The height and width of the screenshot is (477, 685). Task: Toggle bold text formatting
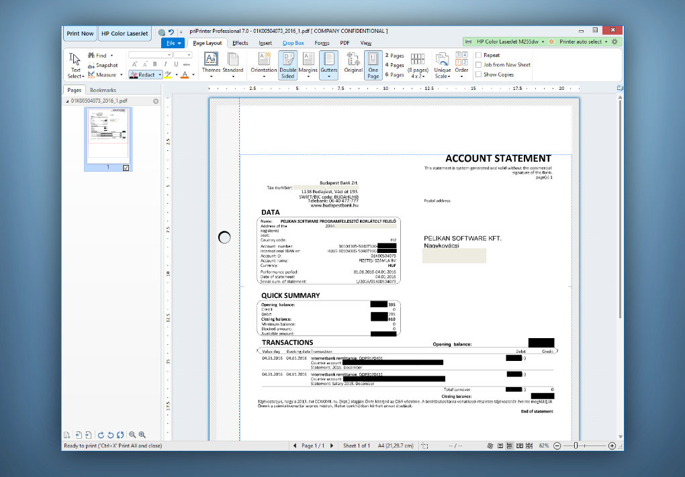pos(154,64)
